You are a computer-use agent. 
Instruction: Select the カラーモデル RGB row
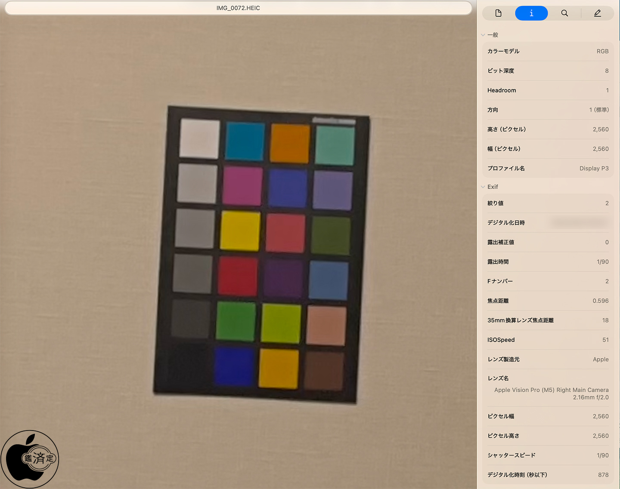[x=548, y=51]
